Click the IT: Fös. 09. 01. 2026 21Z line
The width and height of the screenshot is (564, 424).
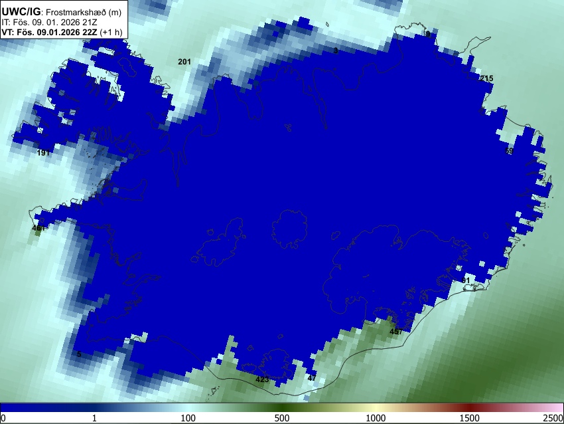point(49,22)
